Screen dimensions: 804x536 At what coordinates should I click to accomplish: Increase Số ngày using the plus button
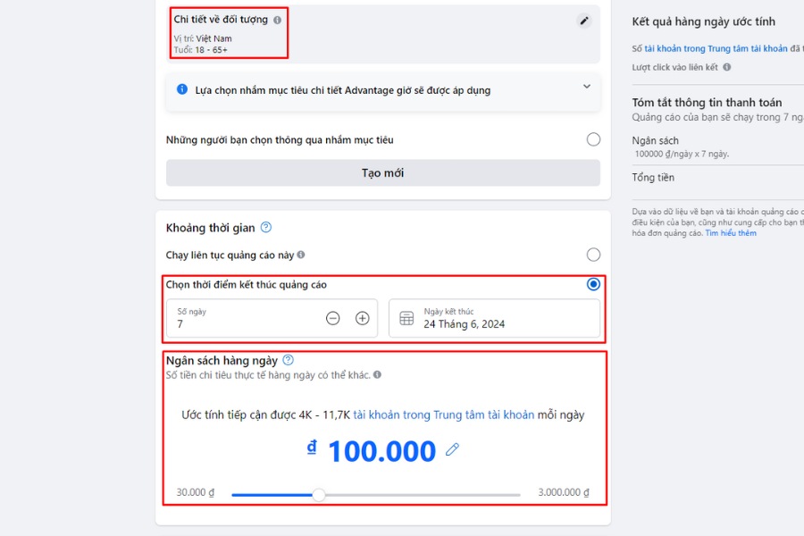point(364,317)
